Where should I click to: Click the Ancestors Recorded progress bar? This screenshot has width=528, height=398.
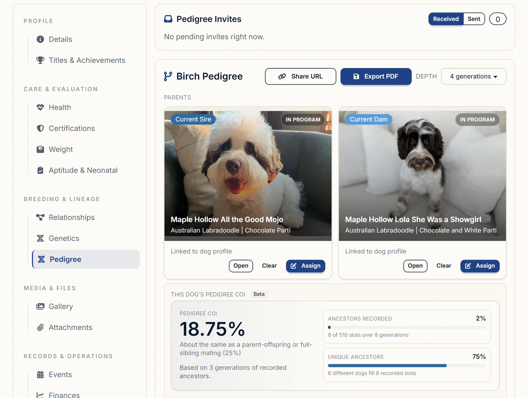tap(407, 327)
